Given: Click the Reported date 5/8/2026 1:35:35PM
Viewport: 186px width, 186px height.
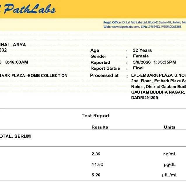Looking at the screenshot, I should pyautogui.click(x=155, y=62).
